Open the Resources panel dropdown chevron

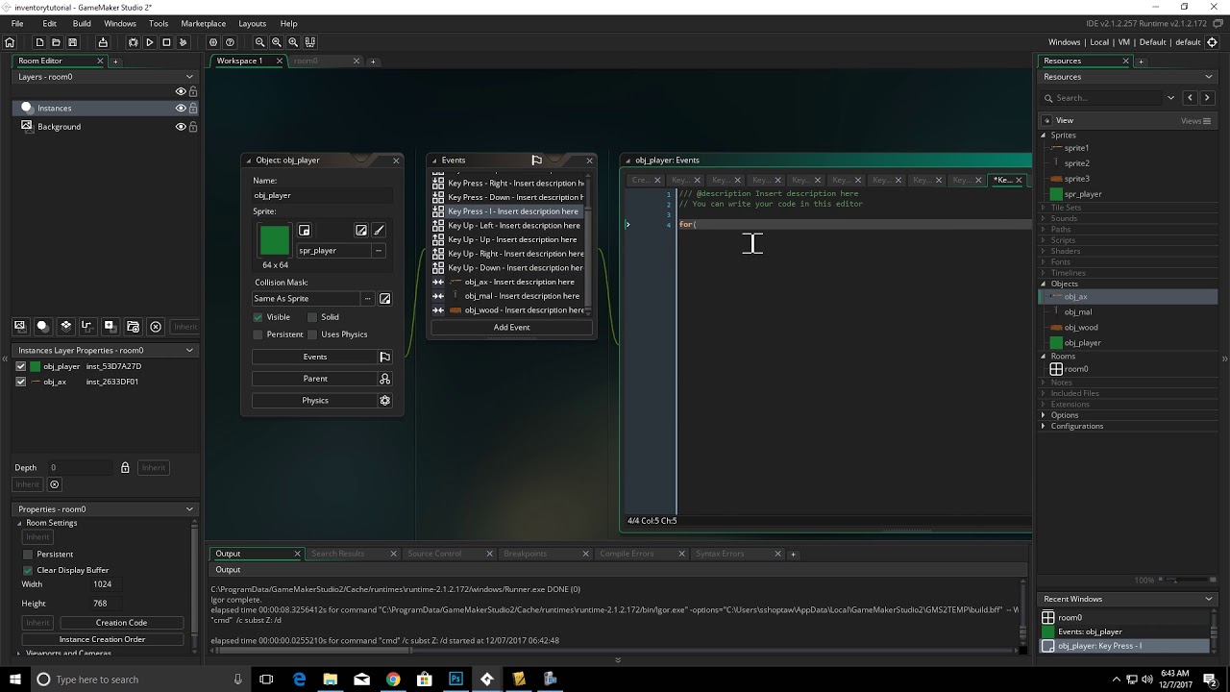pyautogui.click(x=1209, y=77)
